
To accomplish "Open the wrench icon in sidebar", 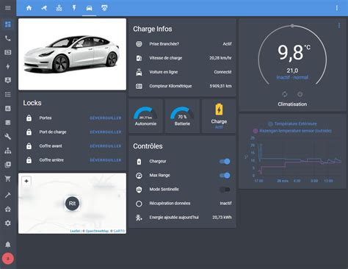I will pyautogui.click(x=8, y=136).
